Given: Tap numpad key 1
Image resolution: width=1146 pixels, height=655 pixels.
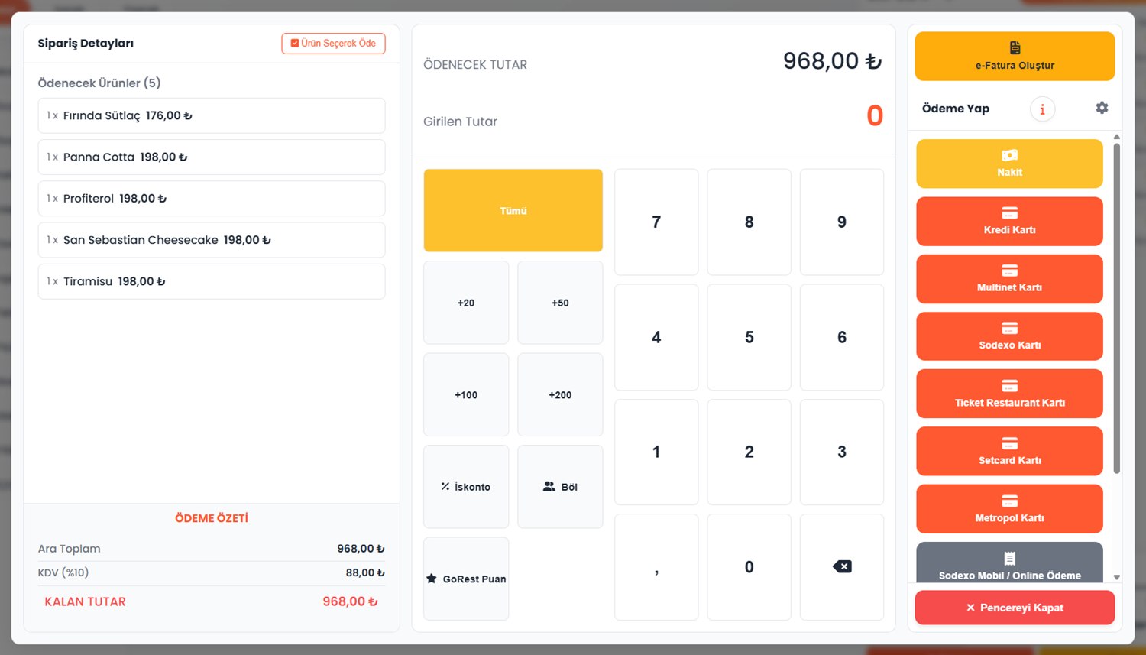Looking at the screenshot, I should coord(656,452).
